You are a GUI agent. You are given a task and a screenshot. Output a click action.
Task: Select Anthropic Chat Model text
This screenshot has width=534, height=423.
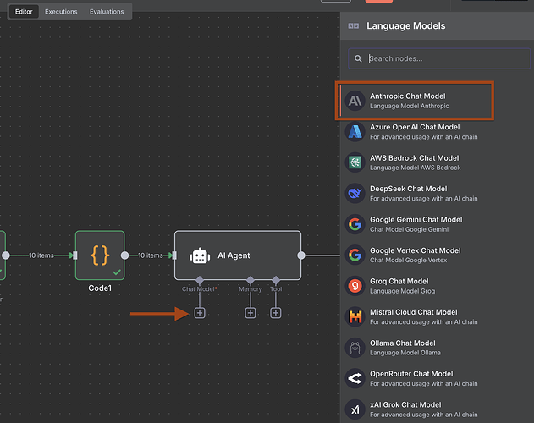point(408,96)
